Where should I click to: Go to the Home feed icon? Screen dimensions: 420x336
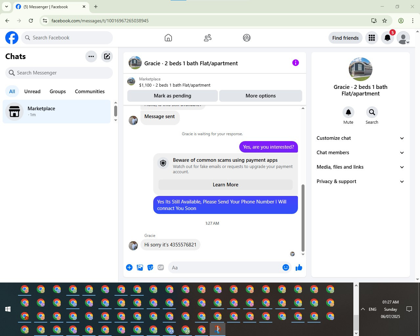point(168,38)
